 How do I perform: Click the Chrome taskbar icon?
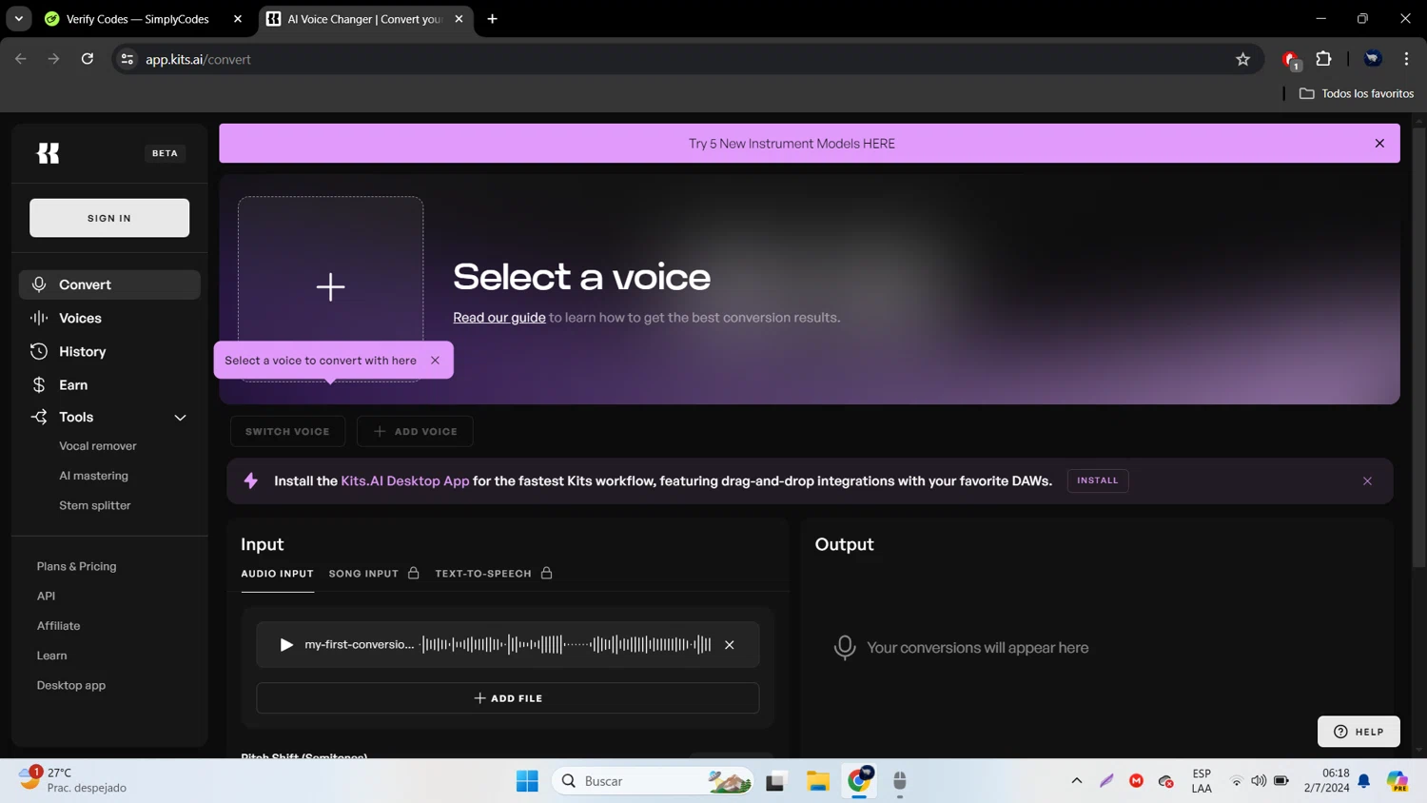pos(860,781)
